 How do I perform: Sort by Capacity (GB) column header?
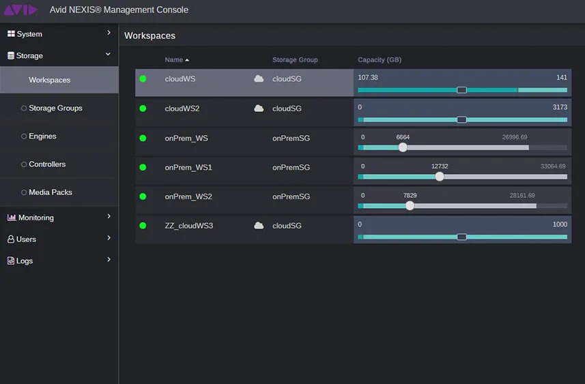pyautogui.click(x=380, y=59)
